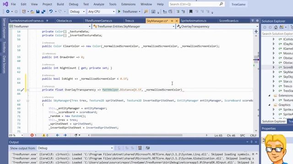The image size is (293, 164).
Task: Click the comment-out selected lines icon
Action: [178, 11]
